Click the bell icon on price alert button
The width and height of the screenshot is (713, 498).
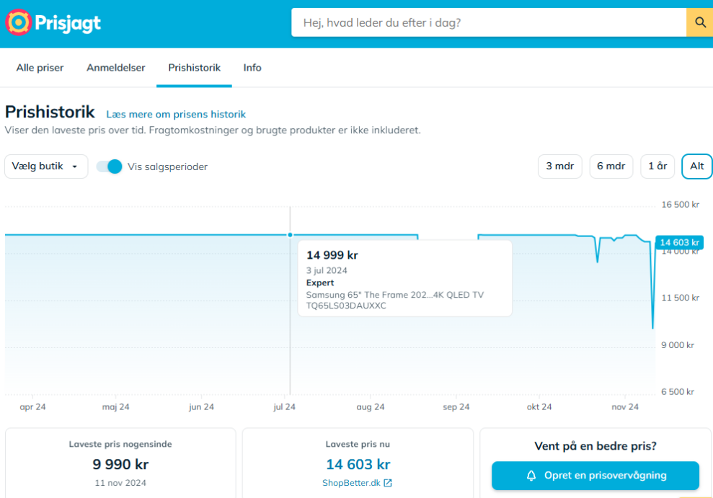531,476
